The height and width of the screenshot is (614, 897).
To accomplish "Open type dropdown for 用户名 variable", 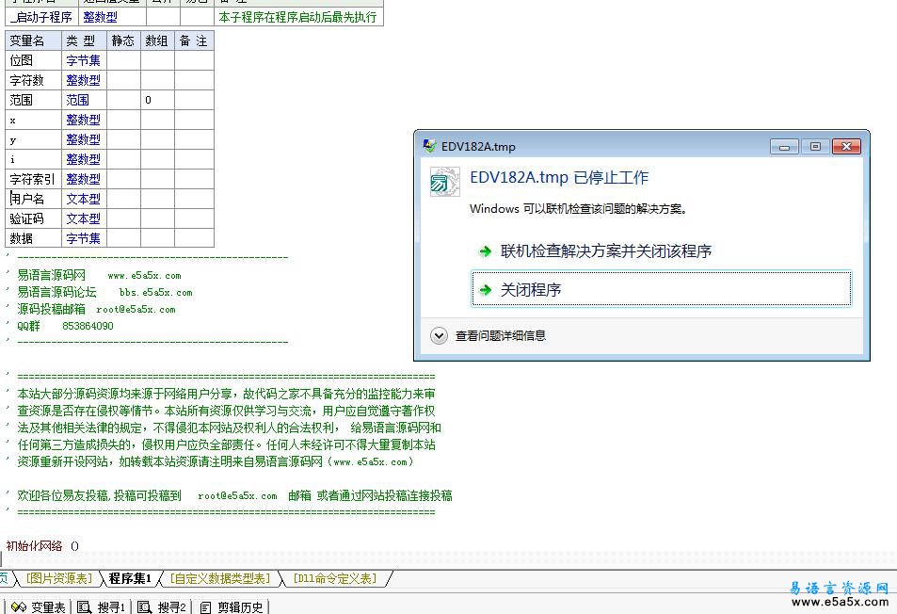I will 84,198.
